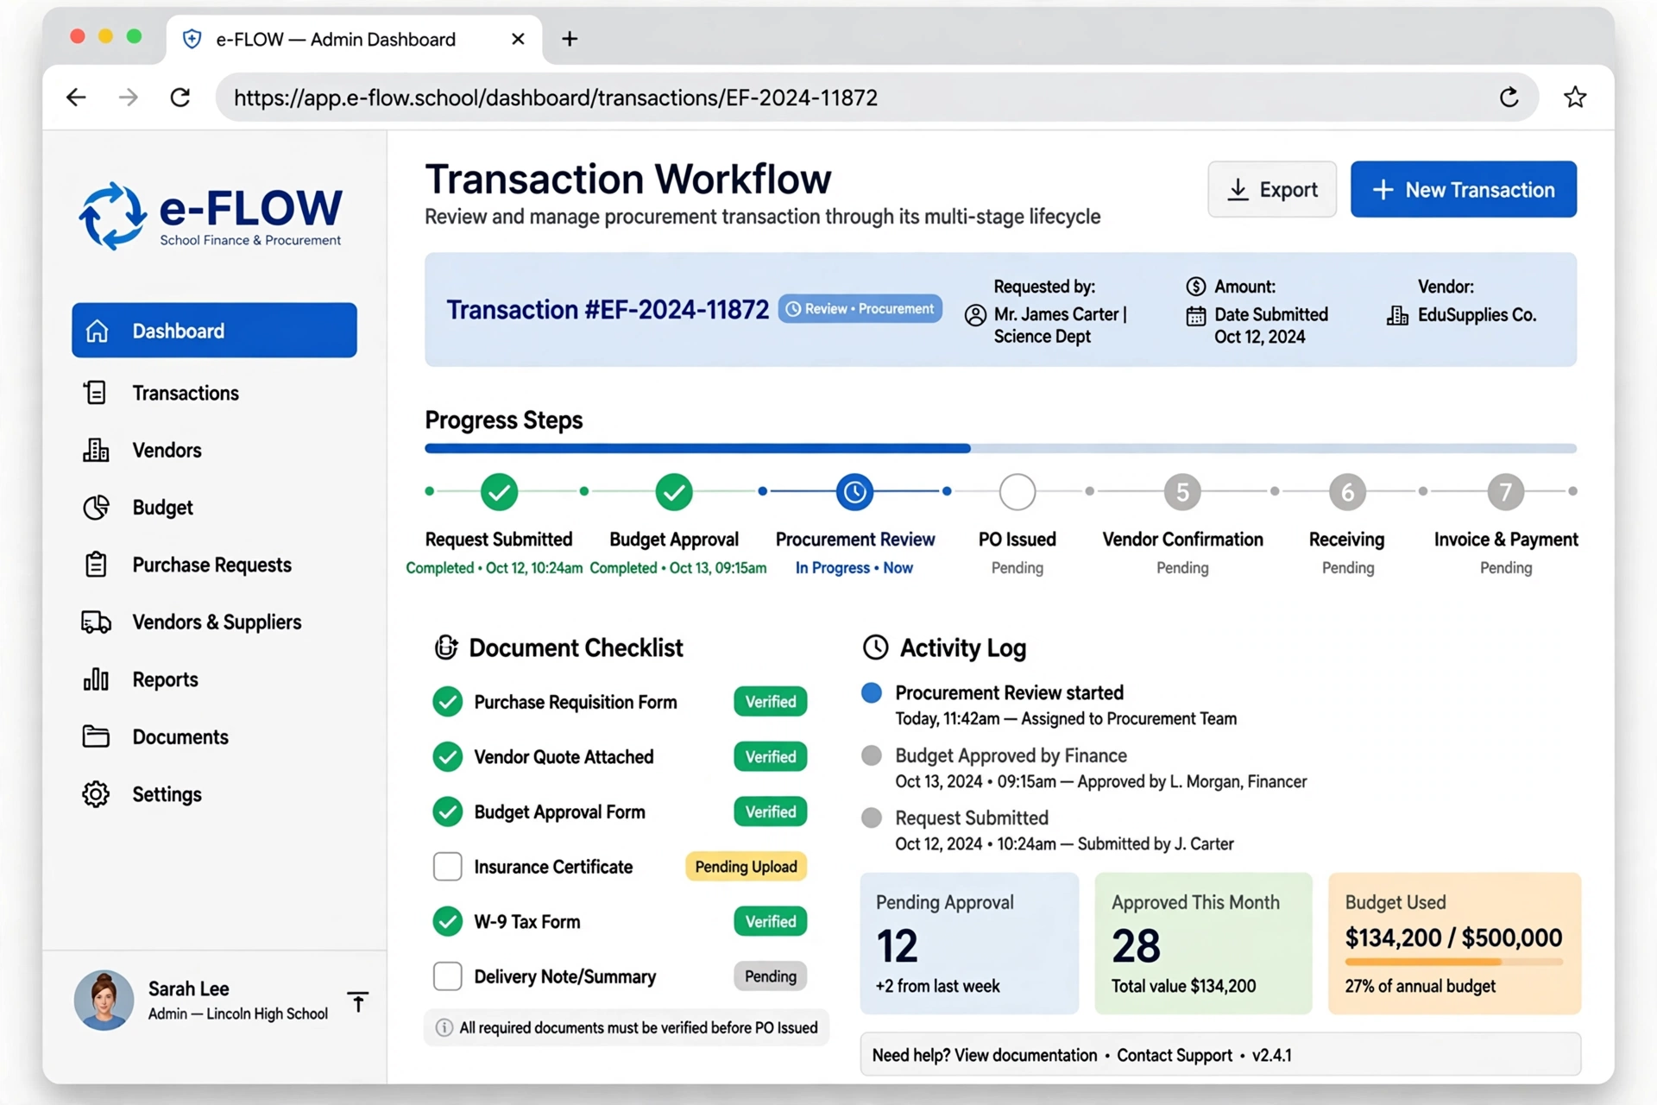The width and height of the screenshot is (1657, 1105).
Task: Select the Budget Approval step checkmark
Action: coord(674,491)
